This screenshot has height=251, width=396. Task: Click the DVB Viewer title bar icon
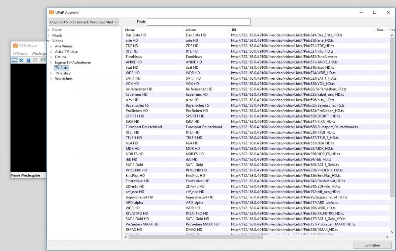(15, 46)
